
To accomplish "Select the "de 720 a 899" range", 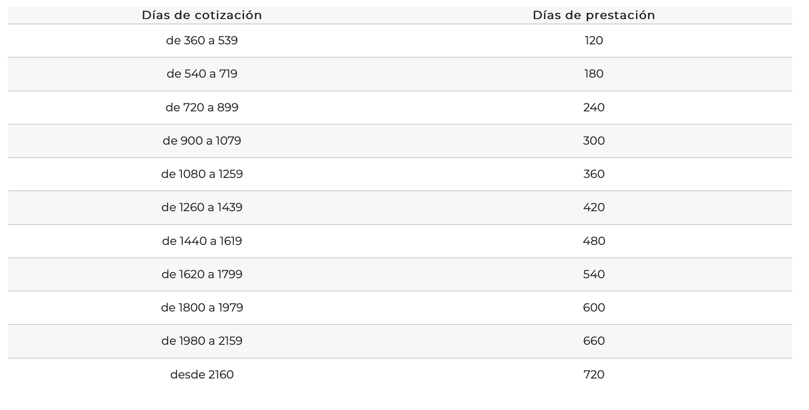I will pyautogui.click(x=202, y=107).
